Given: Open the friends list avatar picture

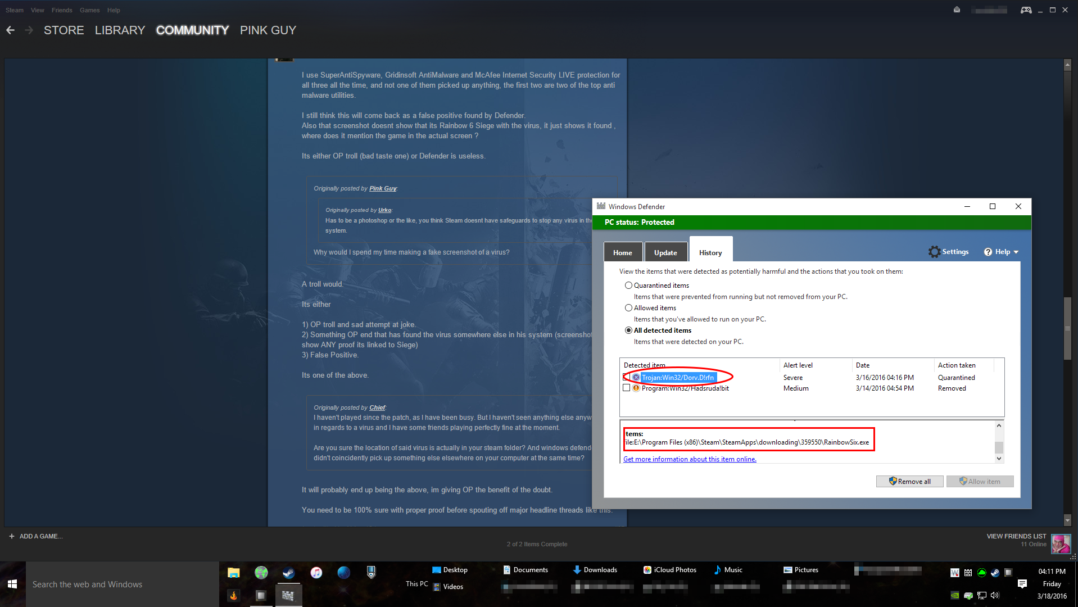Looking at the screenshot, I should pyautogui.click(x=1061, y=543).
